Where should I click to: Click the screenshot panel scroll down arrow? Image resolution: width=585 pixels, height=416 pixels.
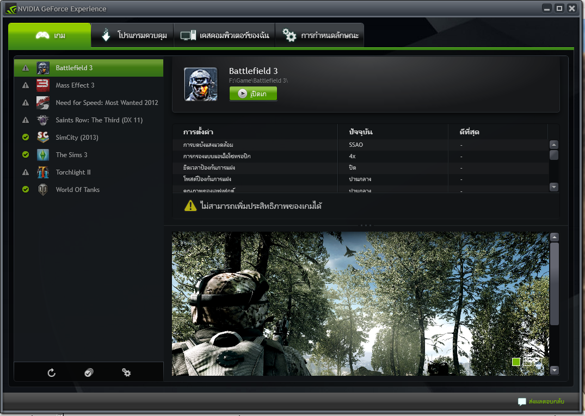(555, 370)
